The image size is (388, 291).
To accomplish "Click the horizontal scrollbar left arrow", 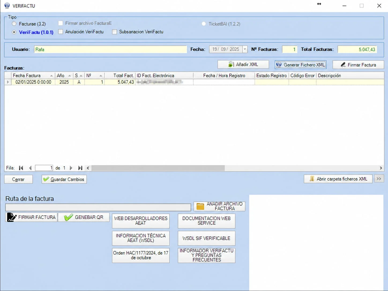I will click(88, 168).
